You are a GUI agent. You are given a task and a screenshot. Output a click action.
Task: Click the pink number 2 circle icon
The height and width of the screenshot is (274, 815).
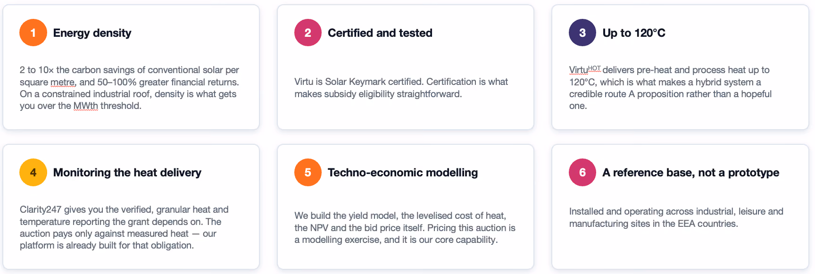point(308,33)
